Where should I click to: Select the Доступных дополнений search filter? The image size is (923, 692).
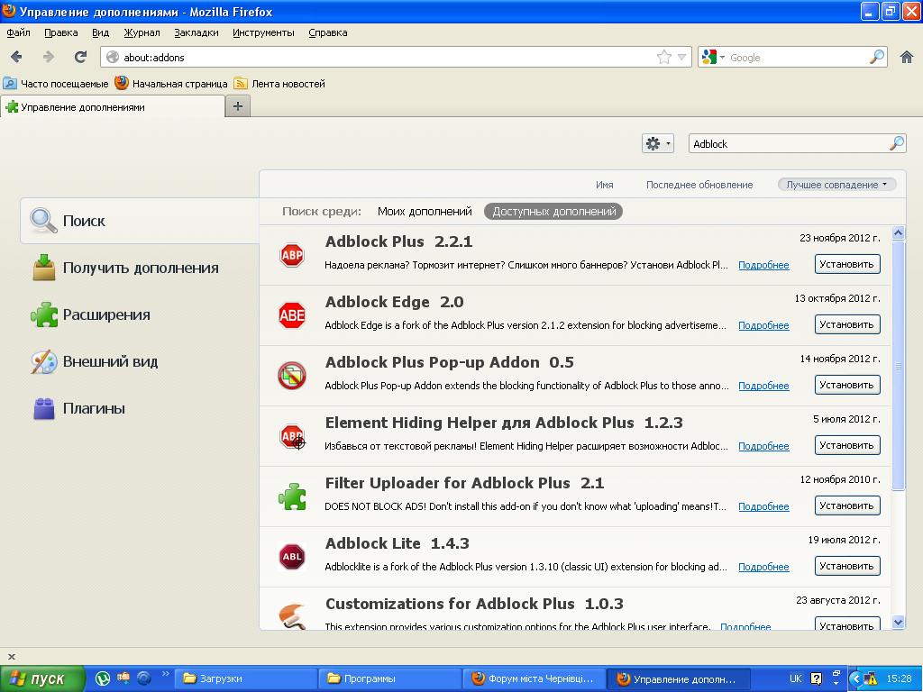pos(553,211)
